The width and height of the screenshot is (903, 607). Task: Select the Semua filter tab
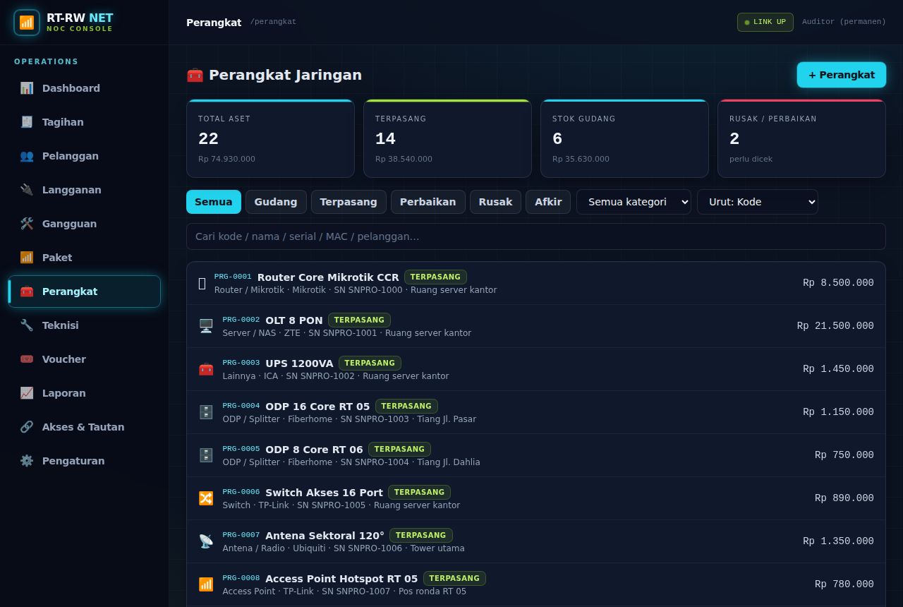coord(214,202)
